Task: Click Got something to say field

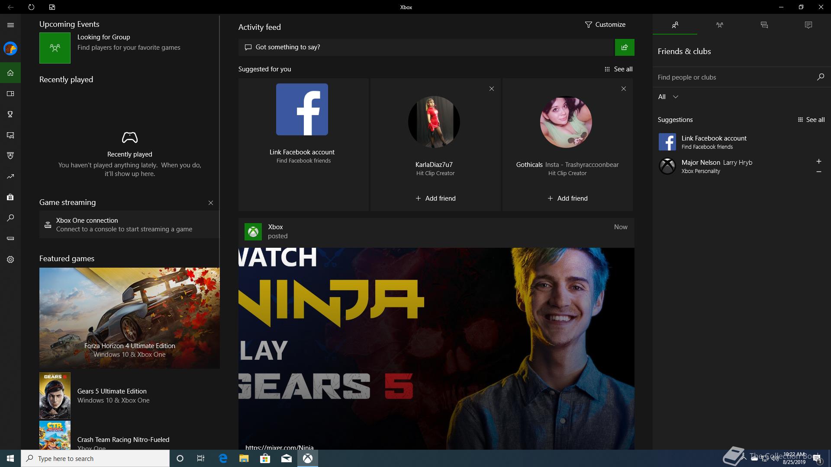Action: (x=426, y=47)
